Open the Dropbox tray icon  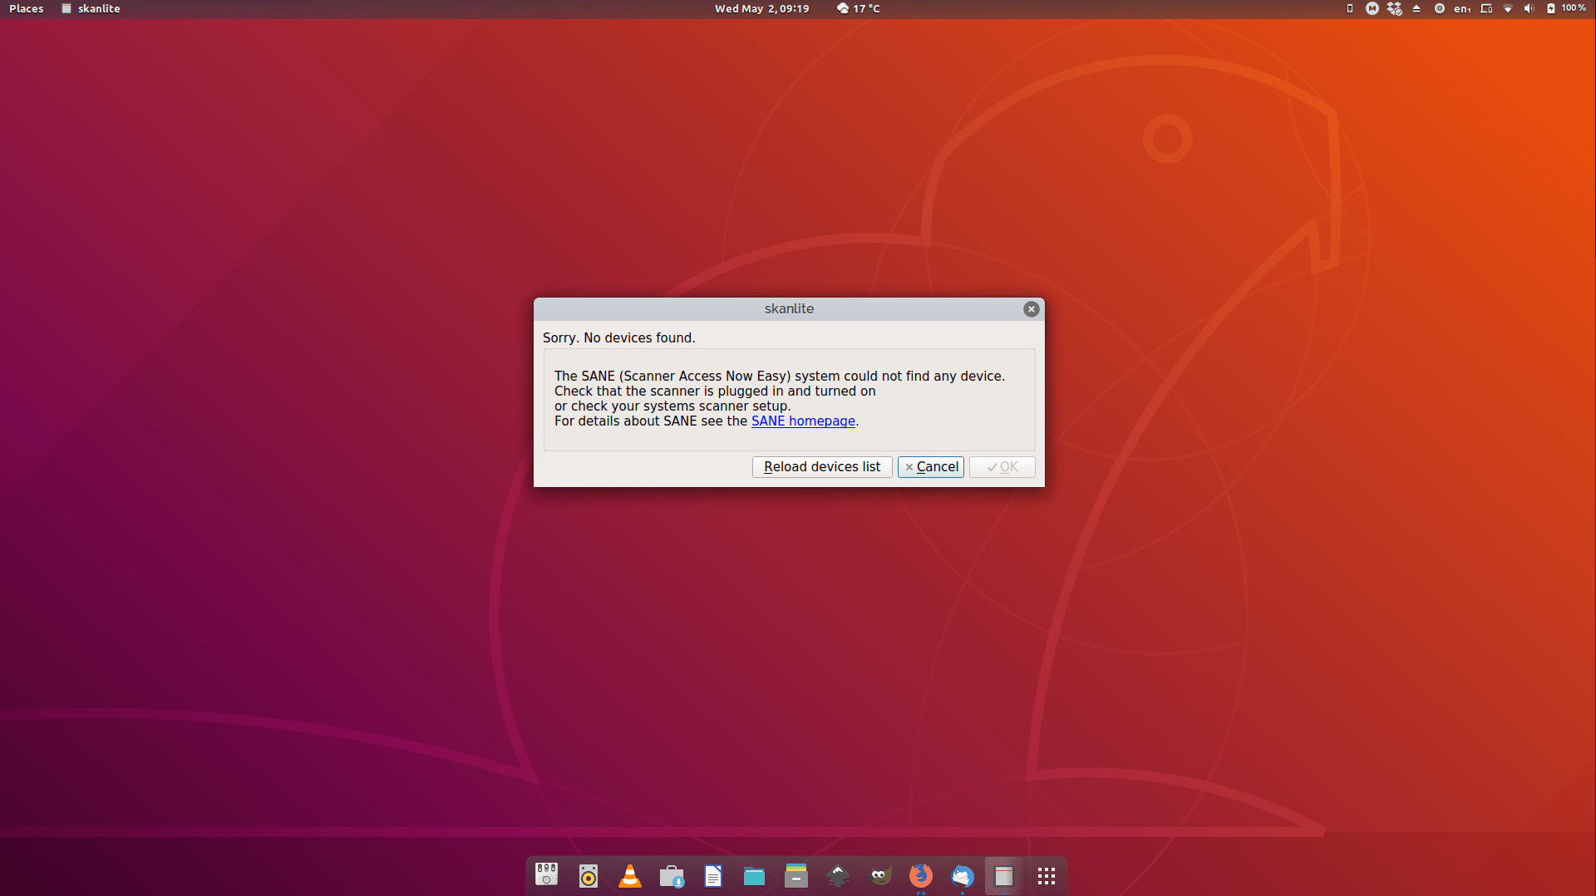coord(1395,9)
